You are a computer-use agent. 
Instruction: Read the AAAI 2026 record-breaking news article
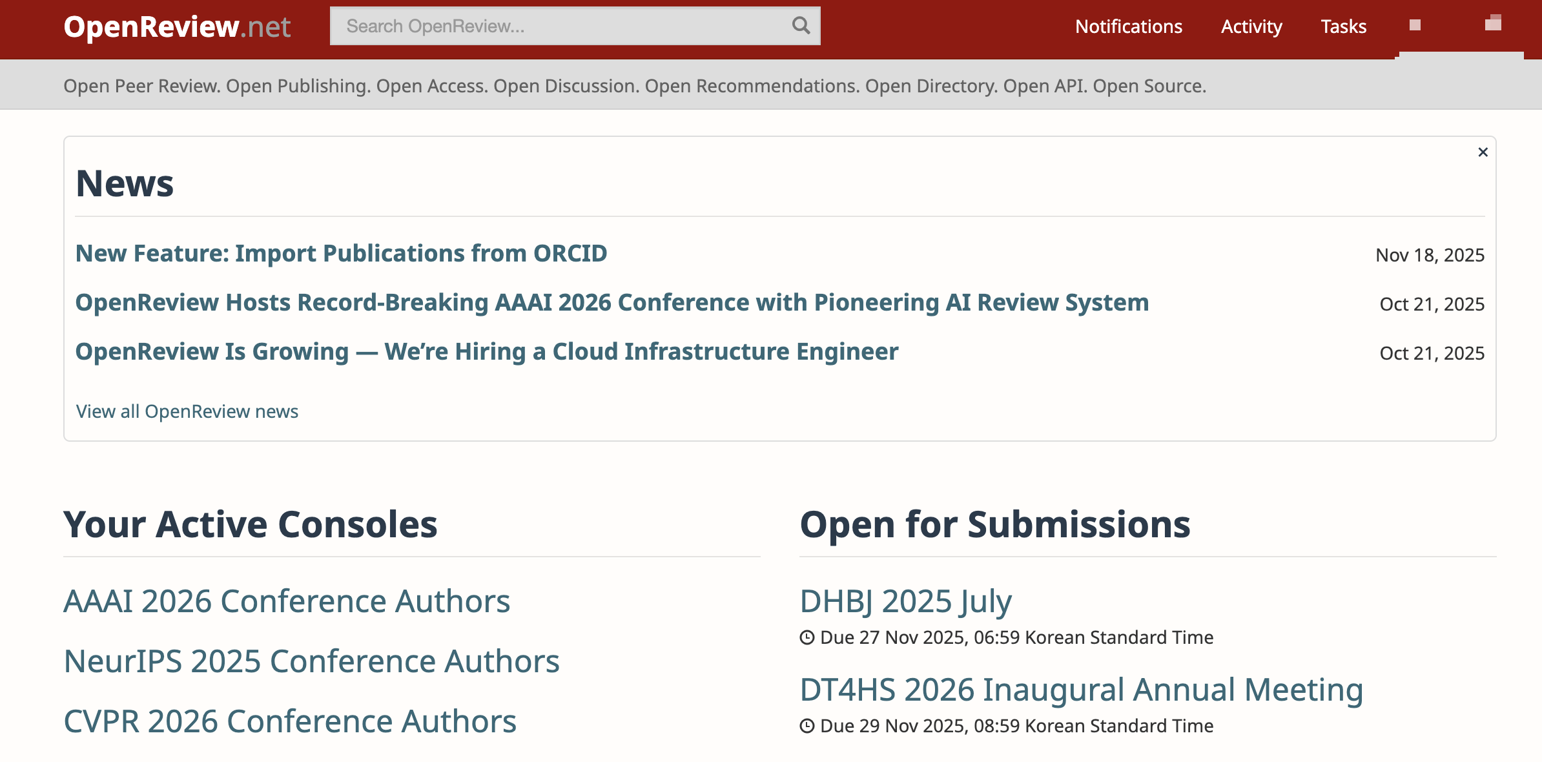(x=612, y=302)
